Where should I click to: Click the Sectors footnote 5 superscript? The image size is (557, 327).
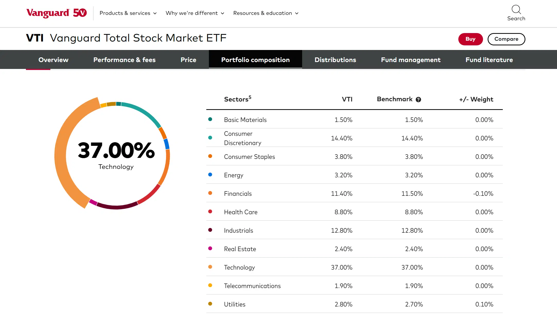(x=250, y=97)
